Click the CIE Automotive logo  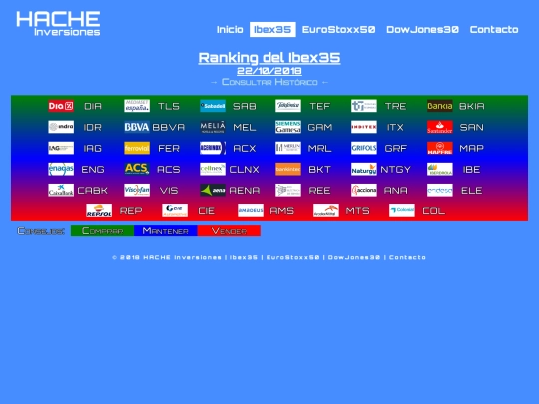(x=175, y=210)
